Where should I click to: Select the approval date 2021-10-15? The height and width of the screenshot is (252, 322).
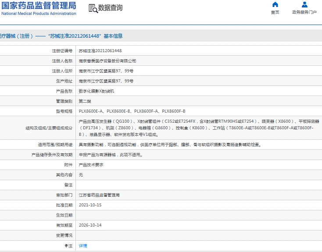coord(90,205)
